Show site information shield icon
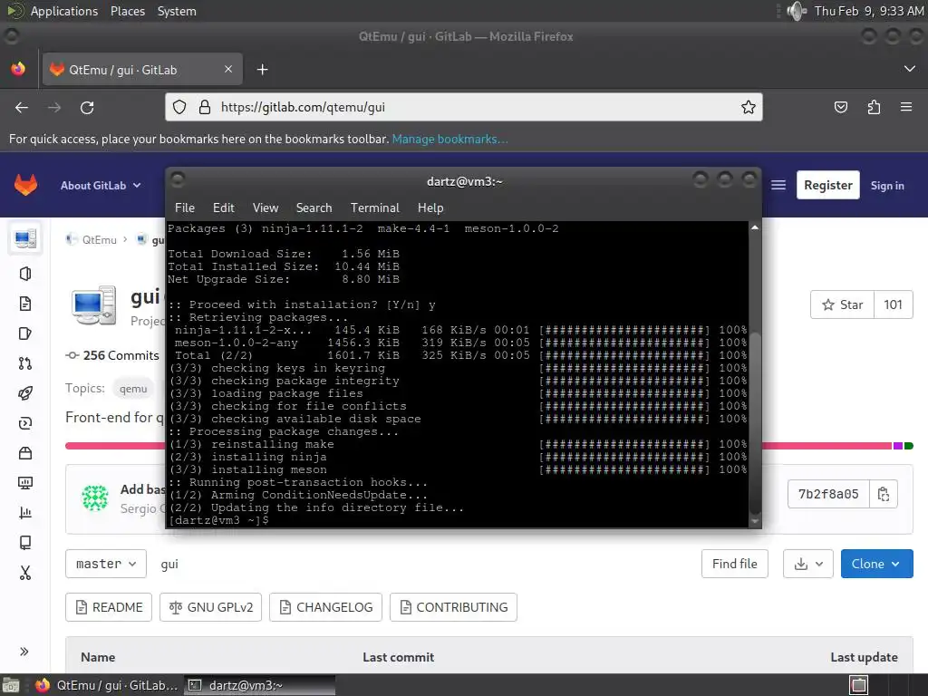The width and height of the screenshot is (928, 696). 179,107
